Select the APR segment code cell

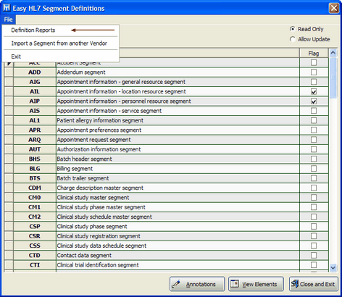[35, 130]
